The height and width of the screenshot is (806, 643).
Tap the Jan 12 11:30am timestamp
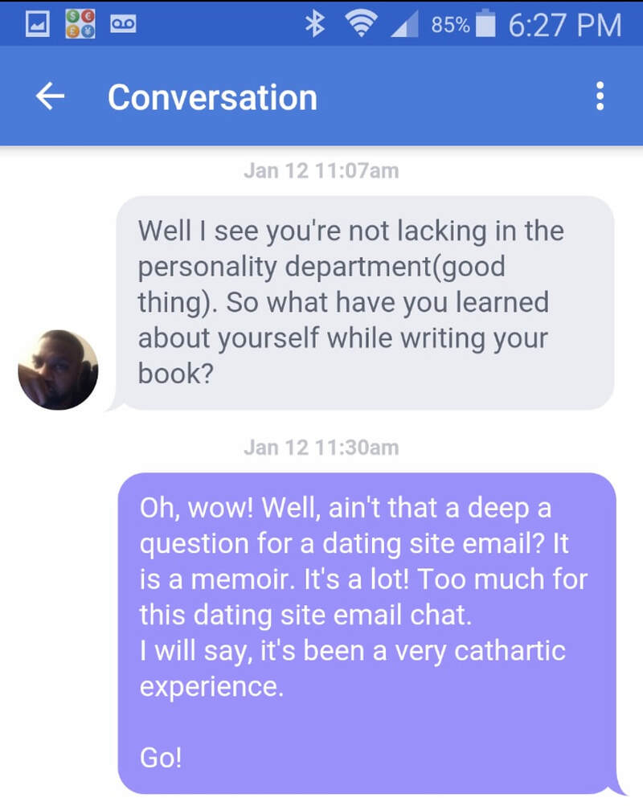321,448
